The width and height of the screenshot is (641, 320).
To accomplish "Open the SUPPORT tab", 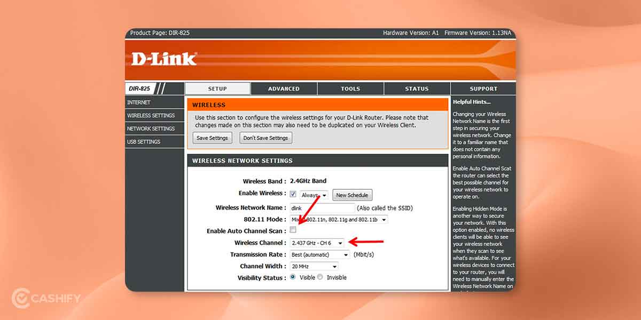I will tap(483, 89).
